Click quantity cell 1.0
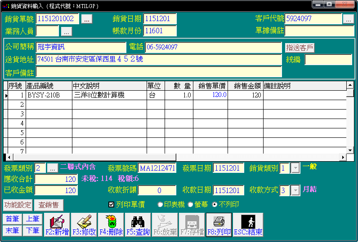The height and width of the screenshot is (242, 358). pyautogui.click(x=179, y=95)
